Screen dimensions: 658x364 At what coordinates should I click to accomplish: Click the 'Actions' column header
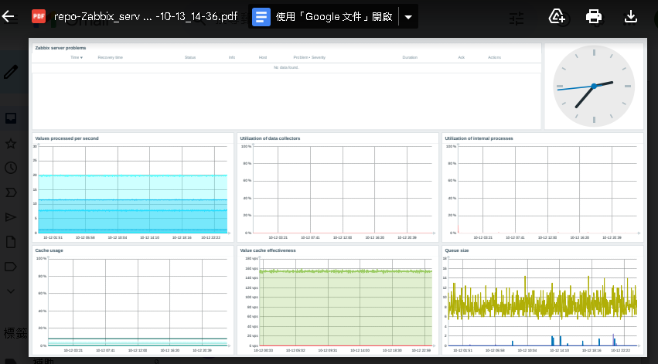click(494, 57)
